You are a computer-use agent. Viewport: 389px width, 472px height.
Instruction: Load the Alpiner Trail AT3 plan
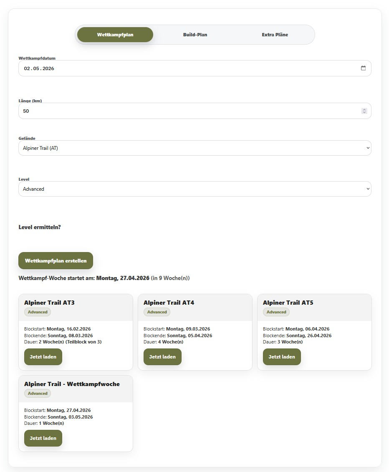[43, 357]
